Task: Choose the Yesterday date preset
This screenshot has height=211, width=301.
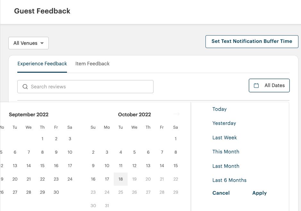Action: coord(224,123)
